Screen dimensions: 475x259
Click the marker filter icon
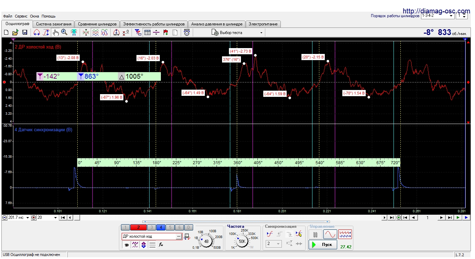[138, 32]
